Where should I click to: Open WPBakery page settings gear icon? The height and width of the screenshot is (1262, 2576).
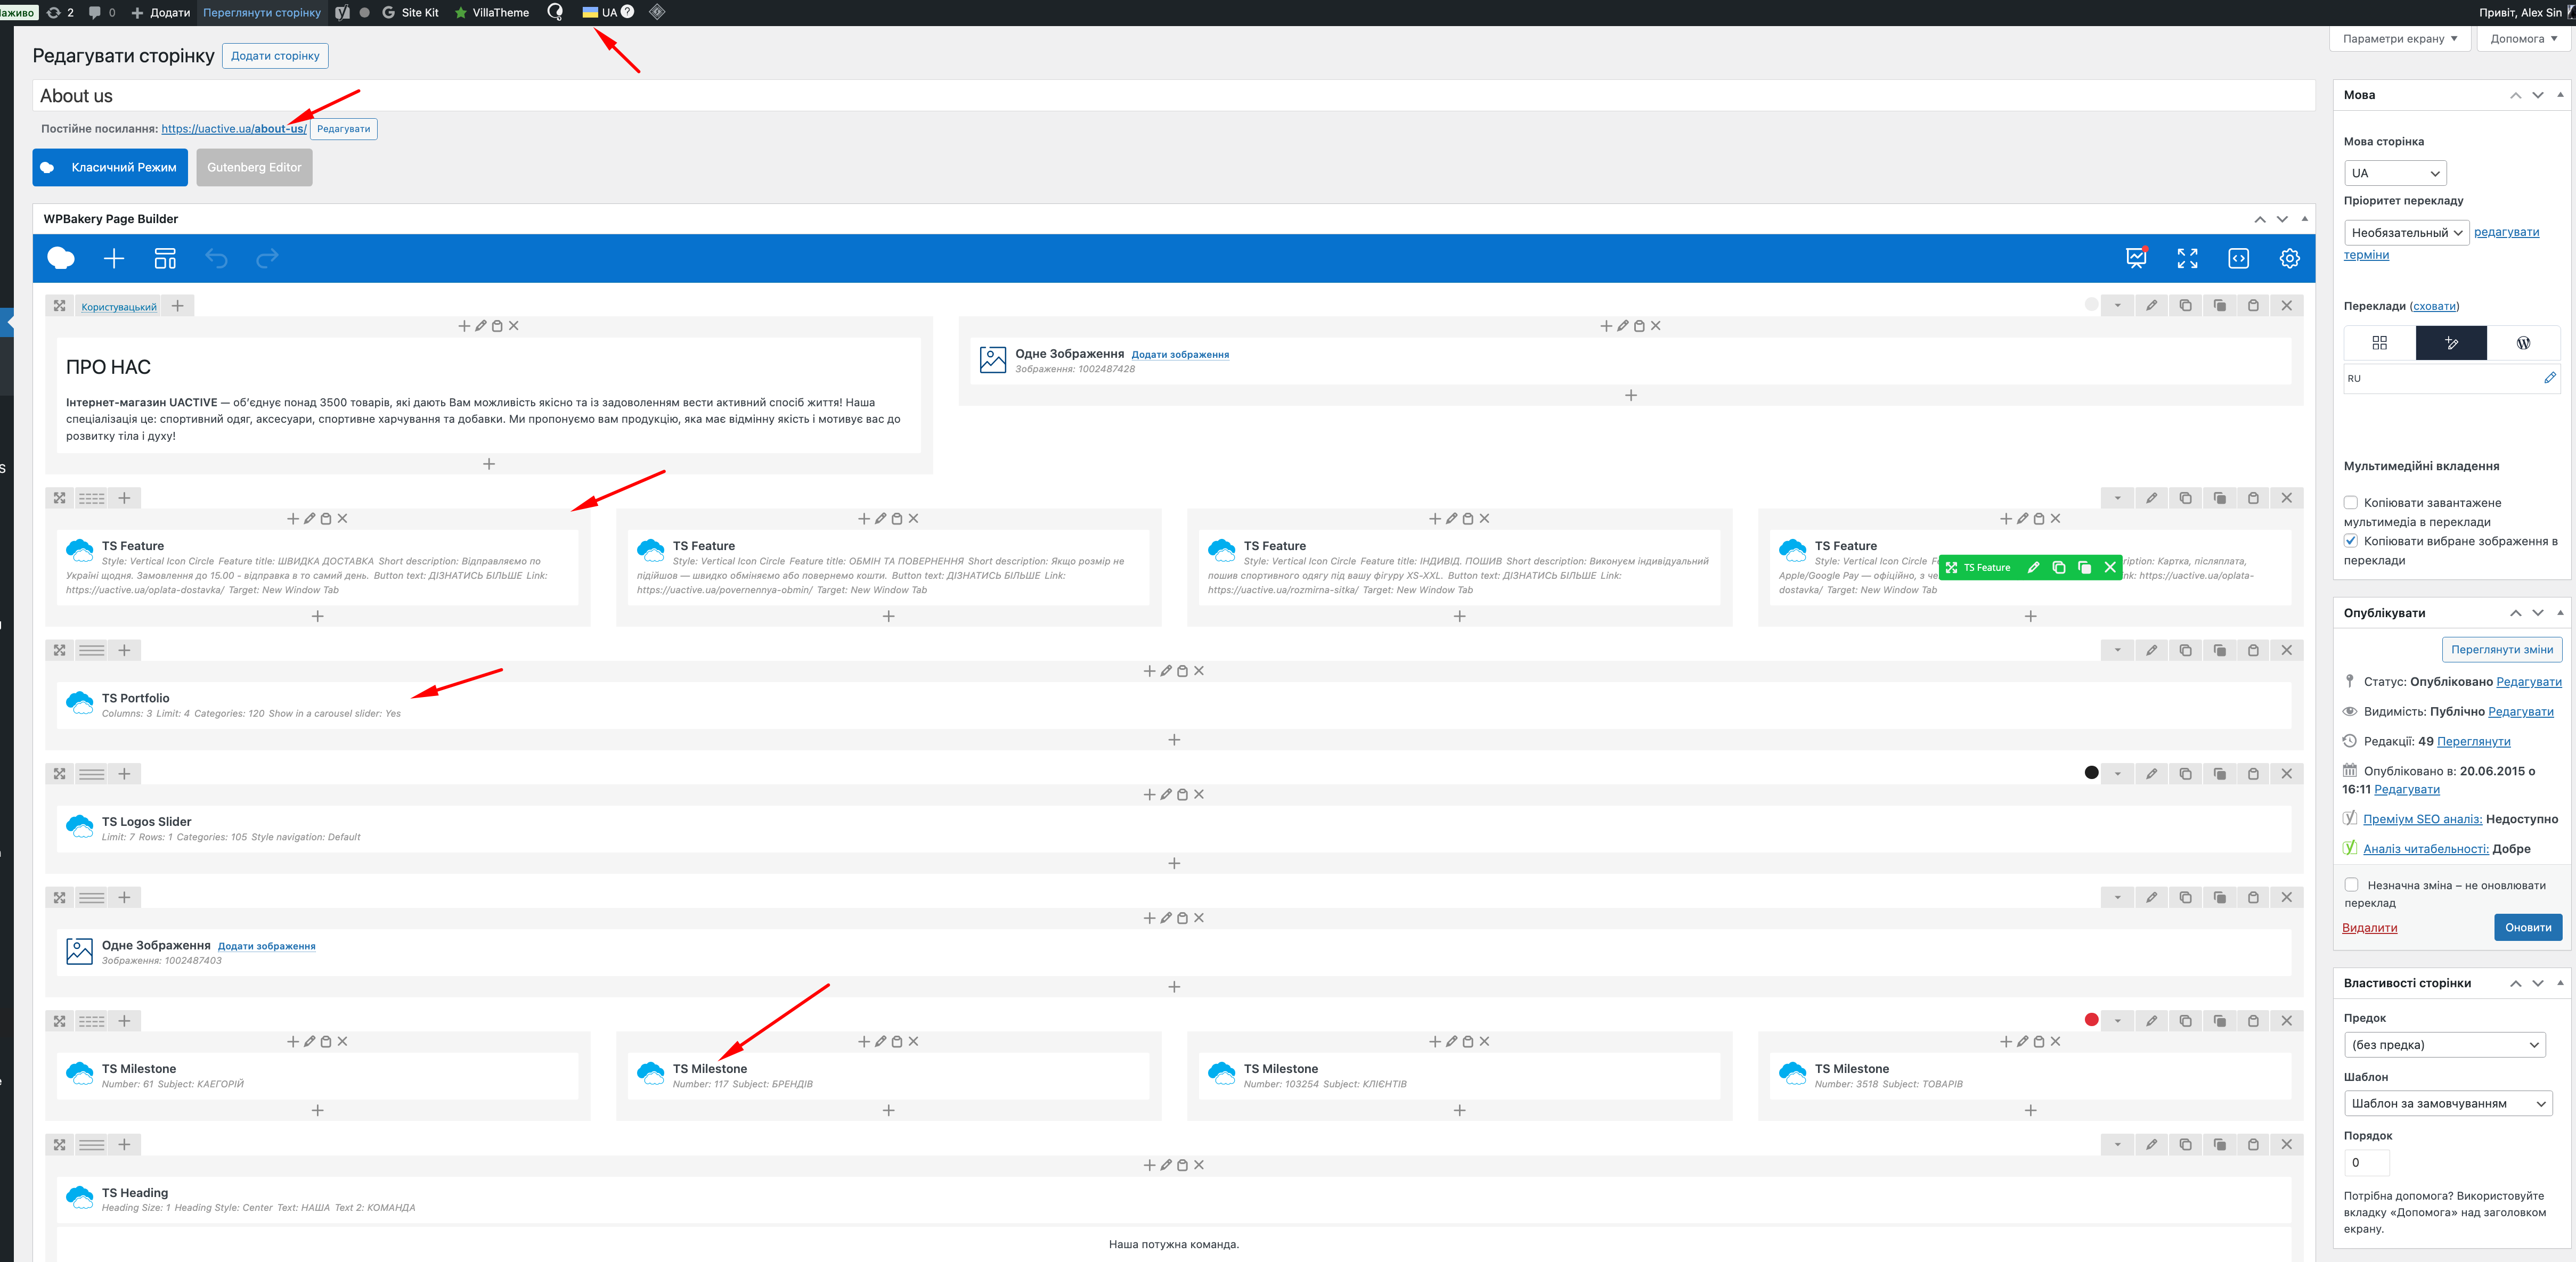(2289, 259)
